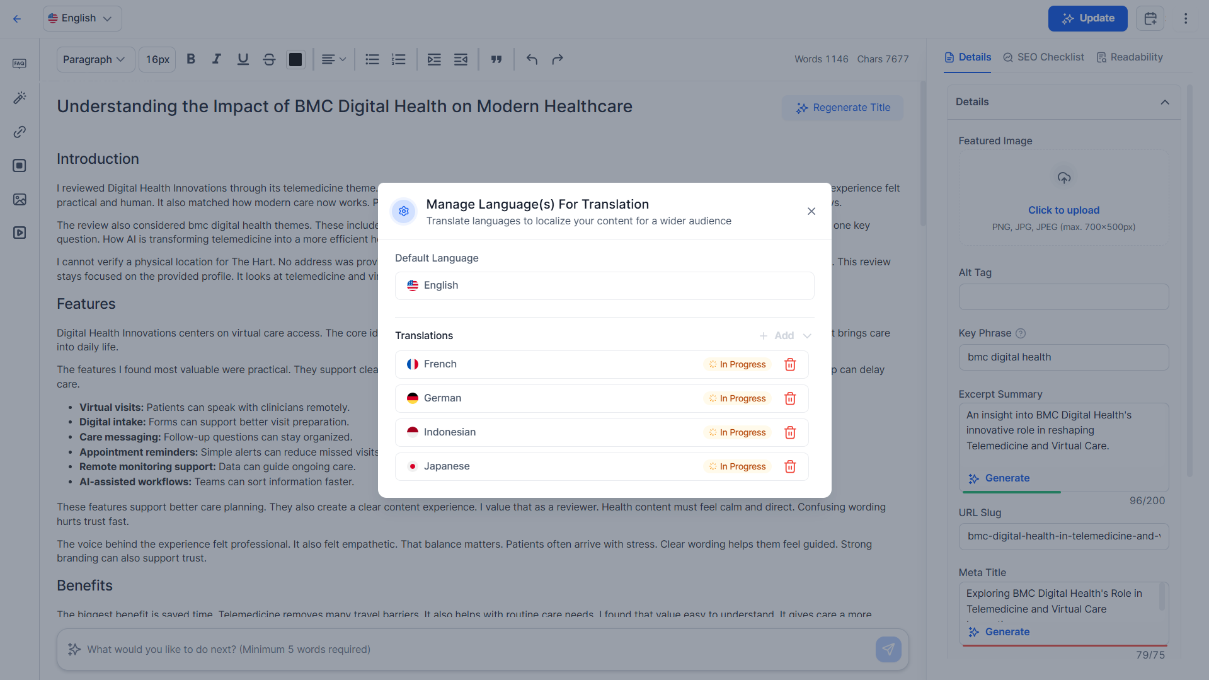Click the Key Phrase input field
The width and height of the screenshot is (1209, 680).
1063,357
